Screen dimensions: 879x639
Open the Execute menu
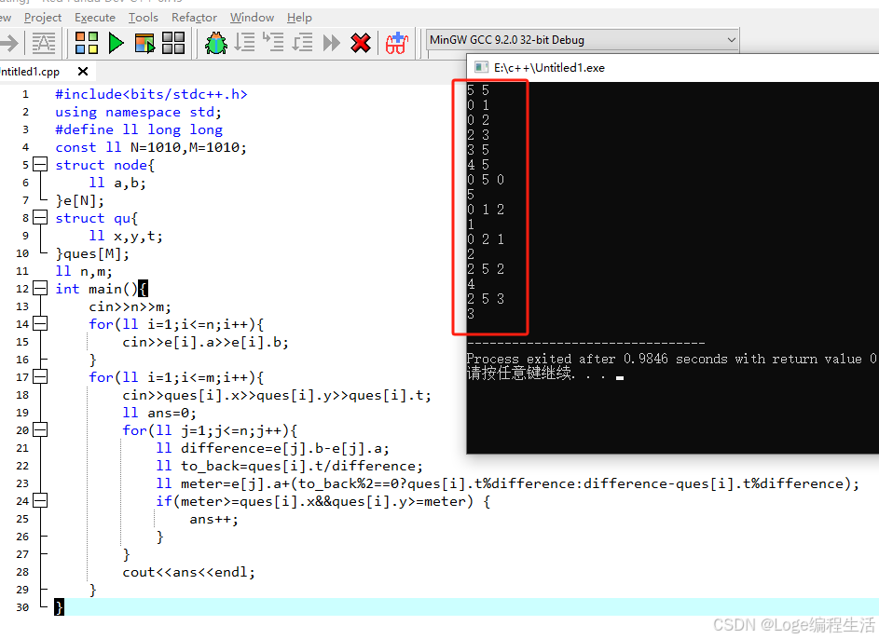pyautogui.click(x=95, y=18)
